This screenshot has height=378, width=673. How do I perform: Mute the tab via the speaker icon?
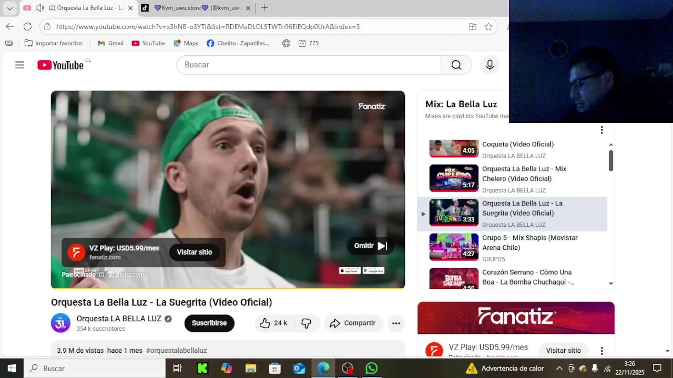click(x=39, y=8)
